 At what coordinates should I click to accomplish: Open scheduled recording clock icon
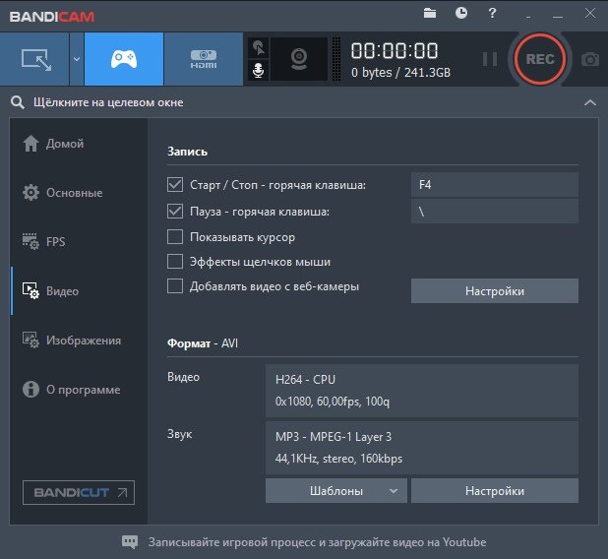[x=461, y=13]
